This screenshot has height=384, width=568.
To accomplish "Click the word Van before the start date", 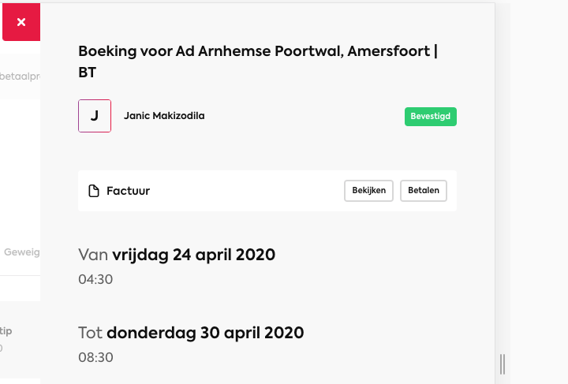I will click(93, 255).
